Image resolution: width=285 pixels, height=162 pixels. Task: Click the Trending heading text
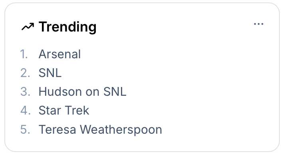(x=67, y=27)
